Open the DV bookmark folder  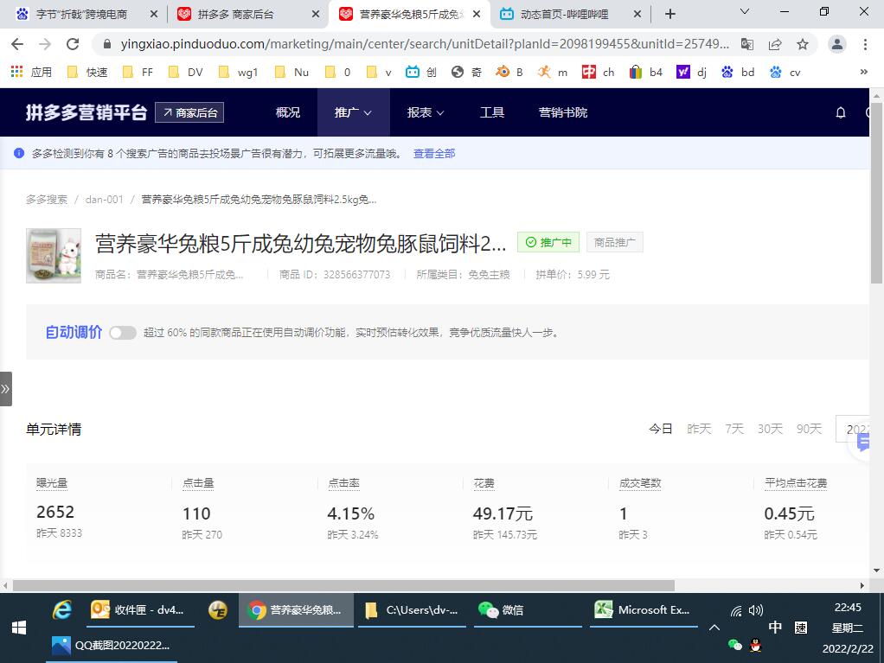[x=186, y=72]
